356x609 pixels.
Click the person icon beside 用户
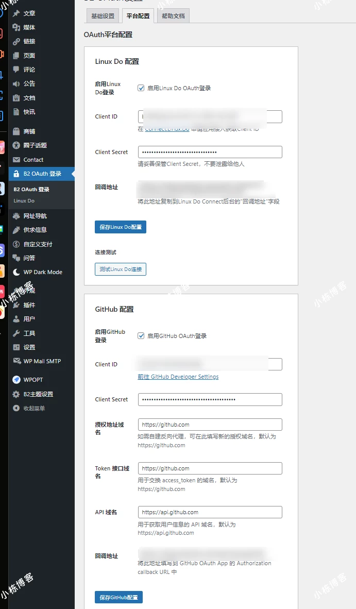(x=16, y=319)
